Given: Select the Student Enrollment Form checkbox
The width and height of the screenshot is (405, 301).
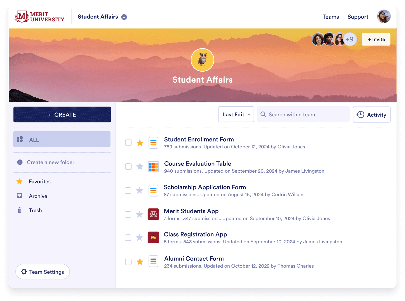Looking at the screenshot, I should pos(128,143).
